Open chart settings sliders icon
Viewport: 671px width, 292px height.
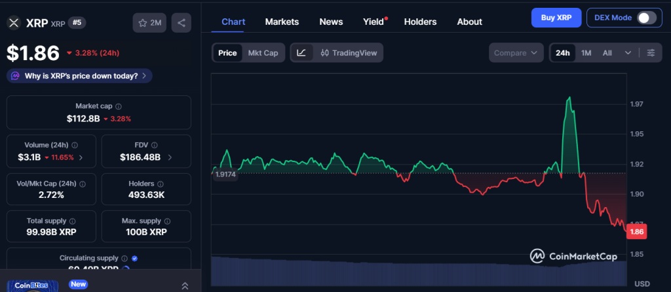pos(651,53)
